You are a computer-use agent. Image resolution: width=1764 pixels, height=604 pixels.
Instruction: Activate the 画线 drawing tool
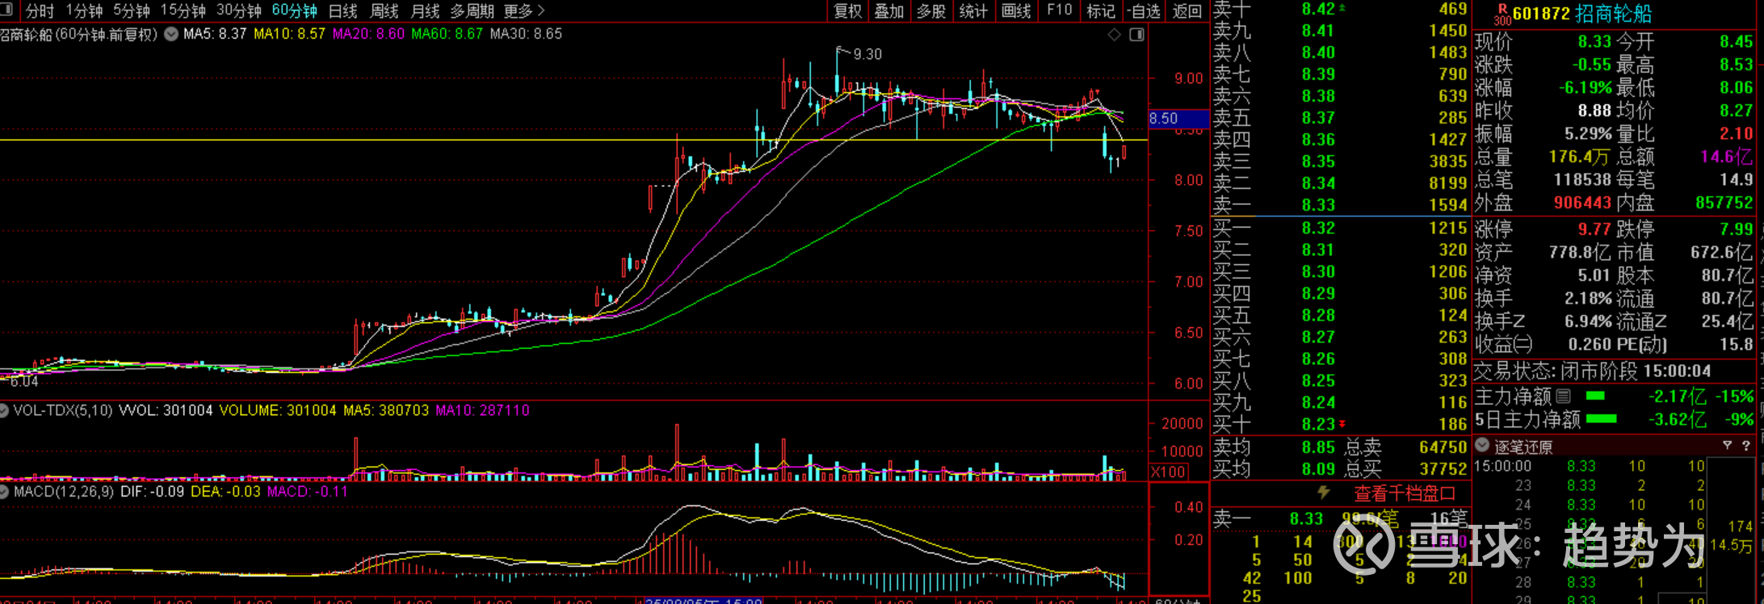click(x=1016, y=10)
